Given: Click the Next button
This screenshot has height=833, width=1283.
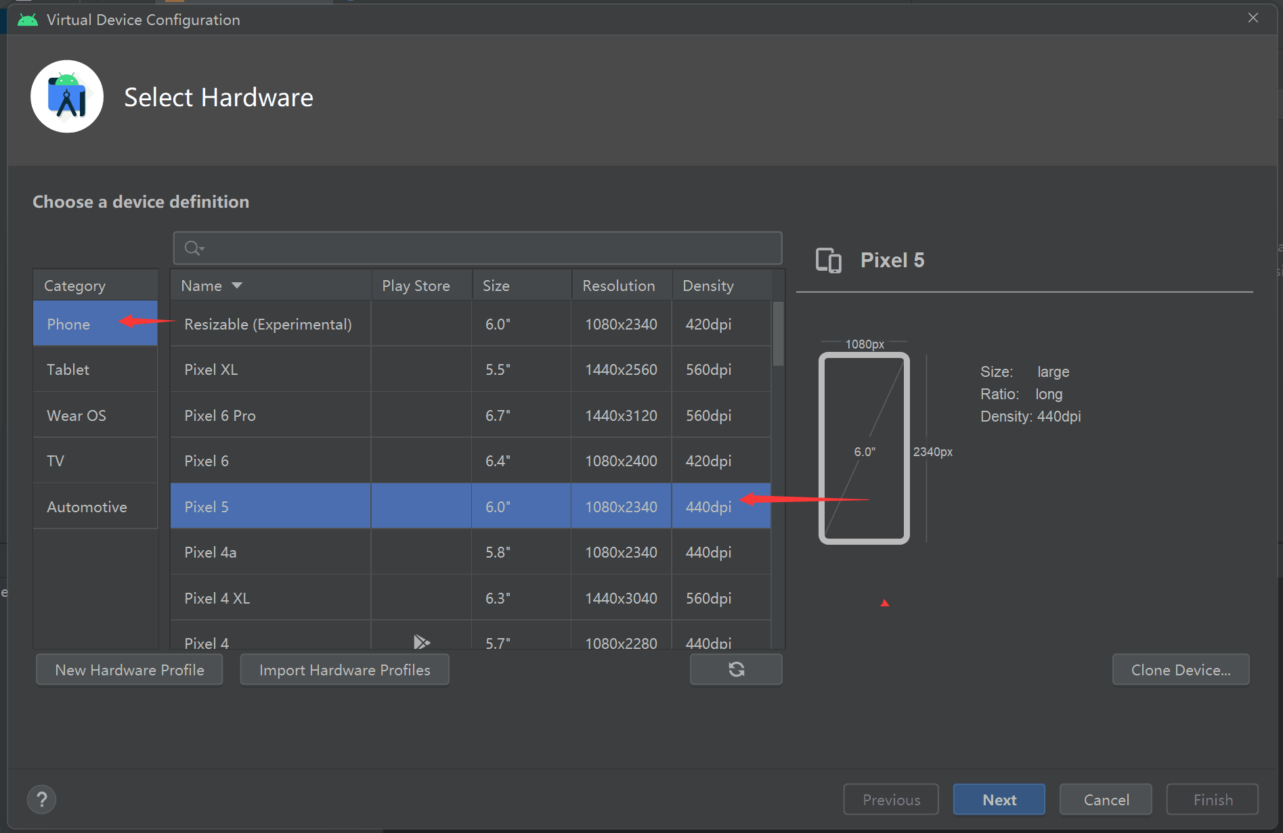Looking at the screenshot, I should coord(999,800).
